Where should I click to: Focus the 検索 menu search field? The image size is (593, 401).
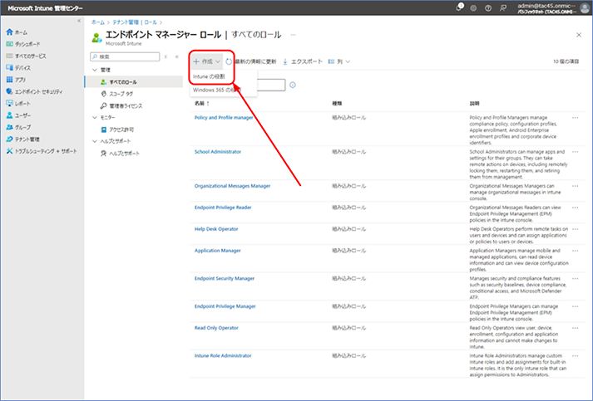[125, 56]
